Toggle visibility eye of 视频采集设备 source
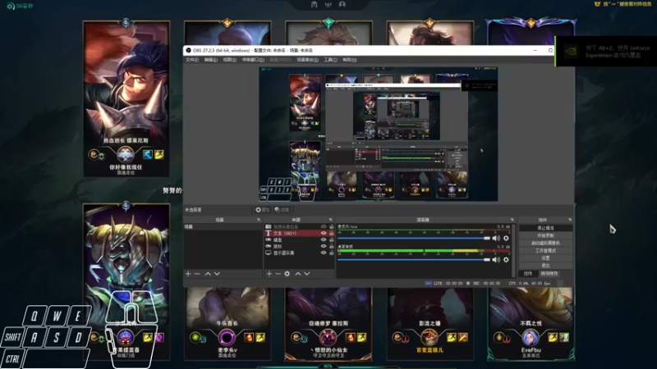657x369 pixels. (x=324, y=227)
